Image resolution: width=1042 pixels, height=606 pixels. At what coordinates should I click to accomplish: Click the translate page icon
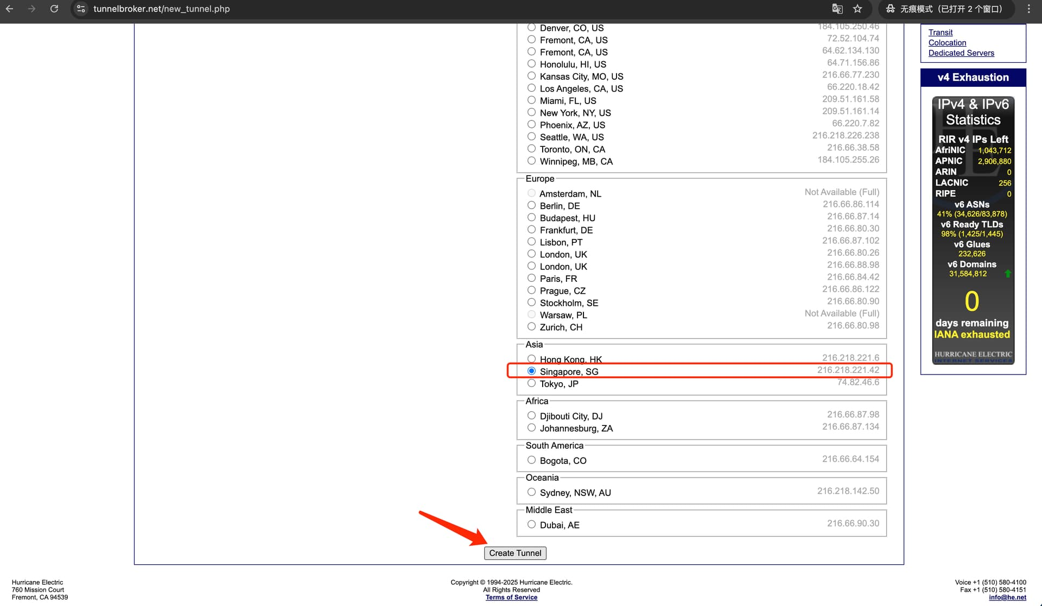click(x=837, y=9)
